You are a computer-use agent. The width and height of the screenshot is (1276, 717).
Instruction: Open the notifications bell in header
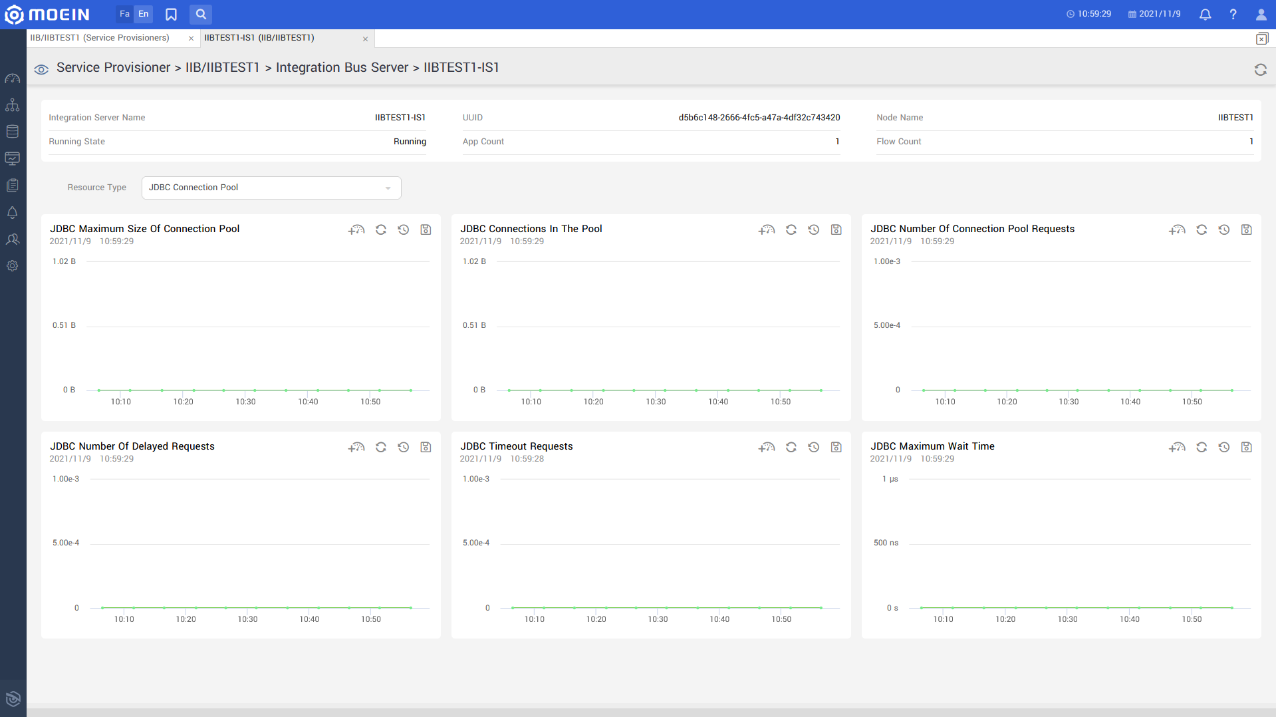tap(1205, 14)
